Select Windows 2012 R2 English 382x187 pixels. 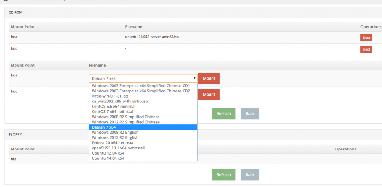point(143,137)
